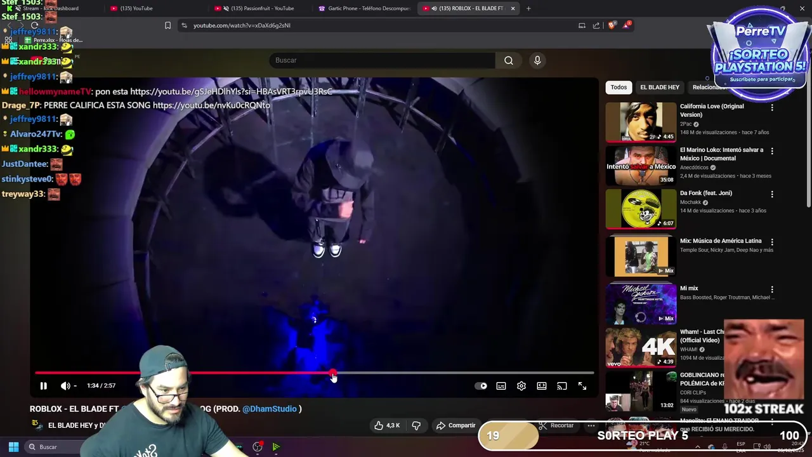Open California Love video thumbnail
The image size is (812, 457).
click(x=641, y=122)
